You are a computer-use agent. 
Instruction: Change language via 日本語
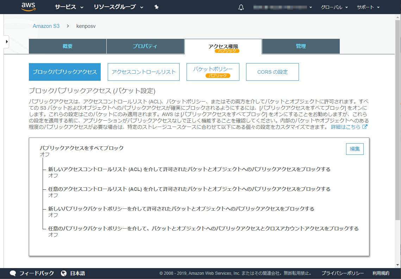[x=77, y=273]
